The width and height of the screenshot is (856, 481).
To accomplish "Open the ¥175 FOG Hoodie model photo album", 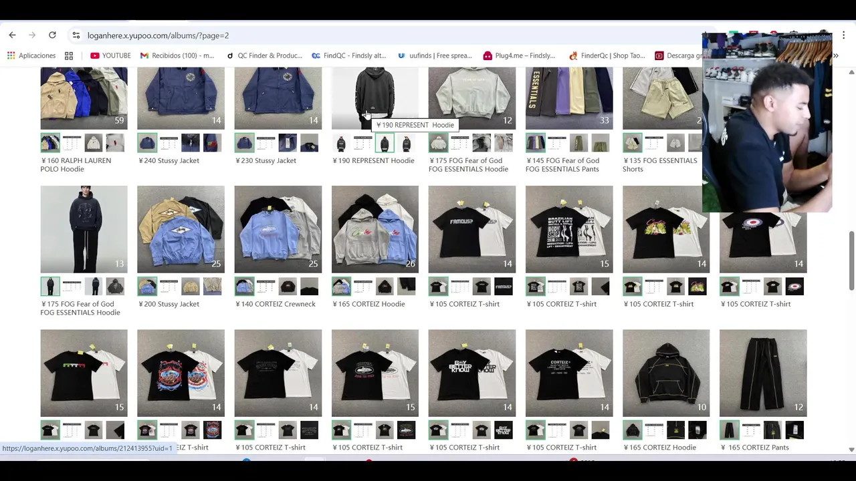I will pos(84,229).
